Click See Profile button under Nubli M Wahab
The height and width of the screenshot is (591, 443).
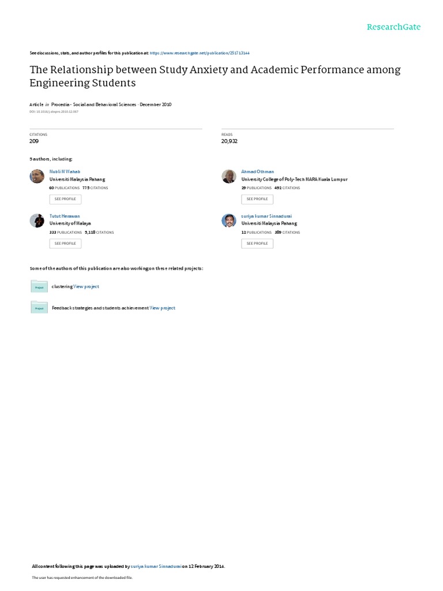click(x=65, y=199)
